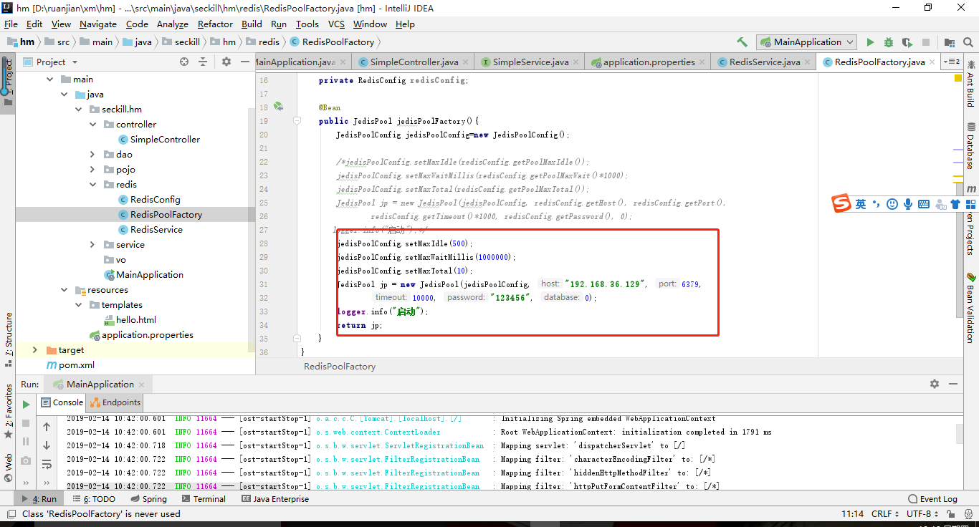This screenshot has height=527, width=979.
Task: Rerun MainApplication from the Run panel
Action: pyautogui.click(x=27, y=405)
